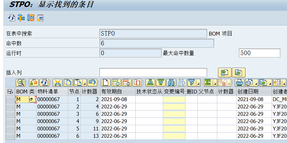Click the Details magnifier icon in grid toolbar

(21, 83)
